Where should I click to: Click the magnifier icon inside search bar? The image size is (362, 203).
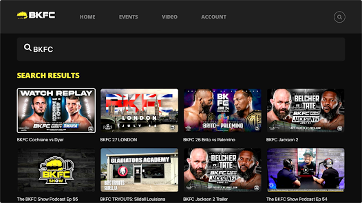[27, 48]
